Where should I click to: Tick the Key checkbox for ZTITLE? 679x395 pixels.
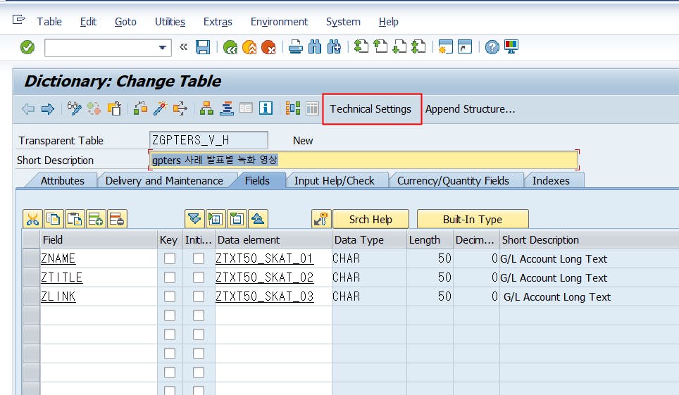(170, 277)
